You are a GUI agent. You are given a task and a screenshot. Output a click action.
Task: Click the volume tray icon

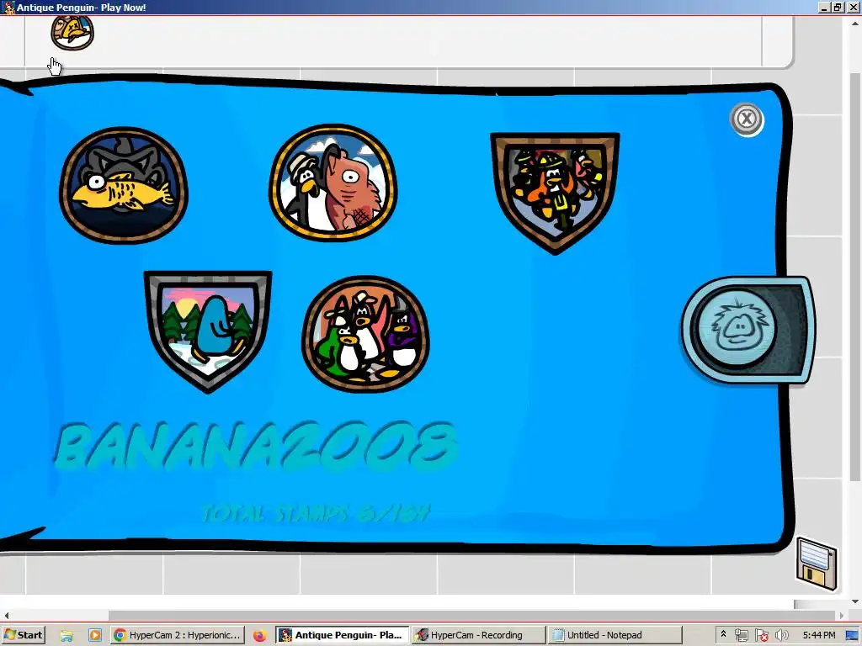tap(782, 636)
